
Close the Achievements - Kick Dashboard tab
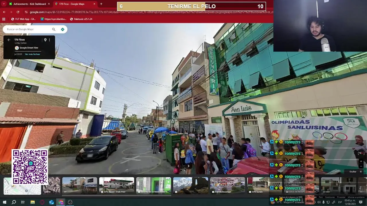[x=49, y=4]
